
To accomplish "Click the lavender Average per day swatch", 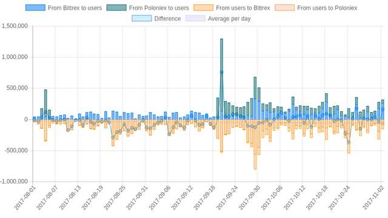I will 195,18.
